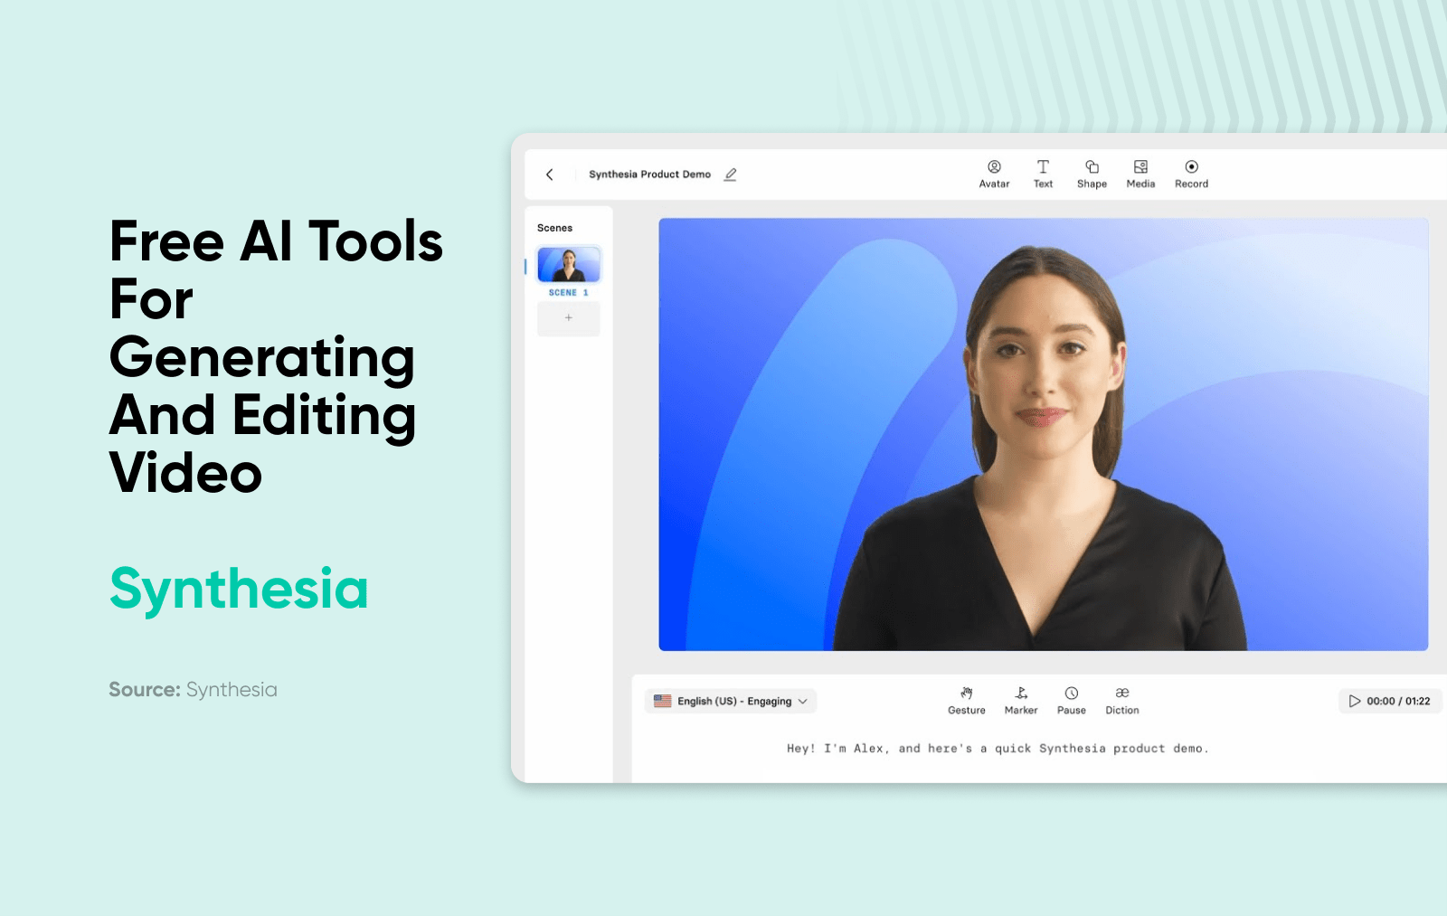Viewport: 1447px width, 916px height.
Task: Click the Synthesia Product Demo title
Action: click(649, 175)
